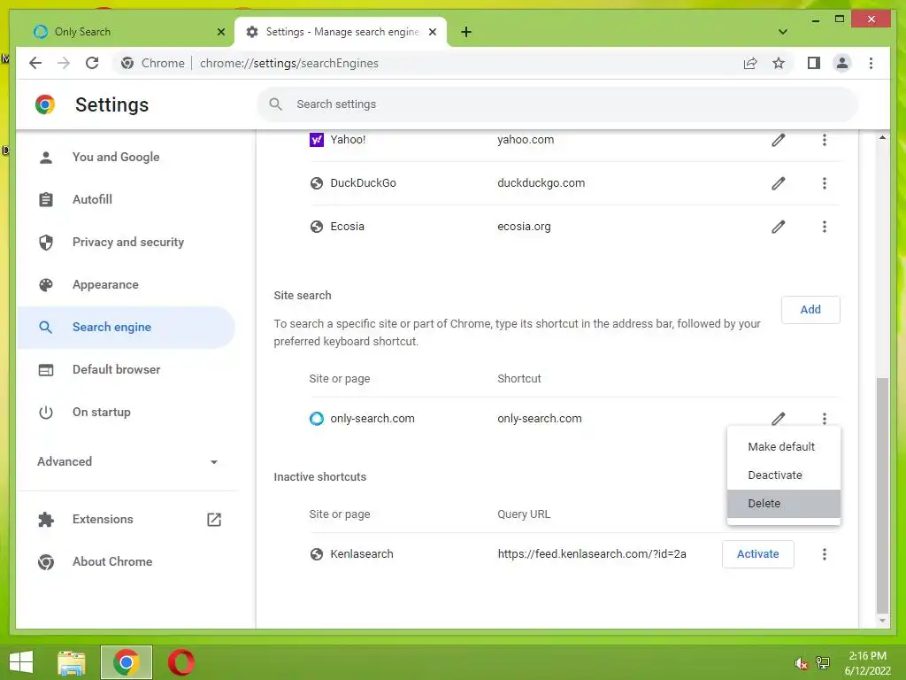The height and width of the screenshot is (680, 906).
Task: Edit the Ecosia search engine
Action: 779,227
